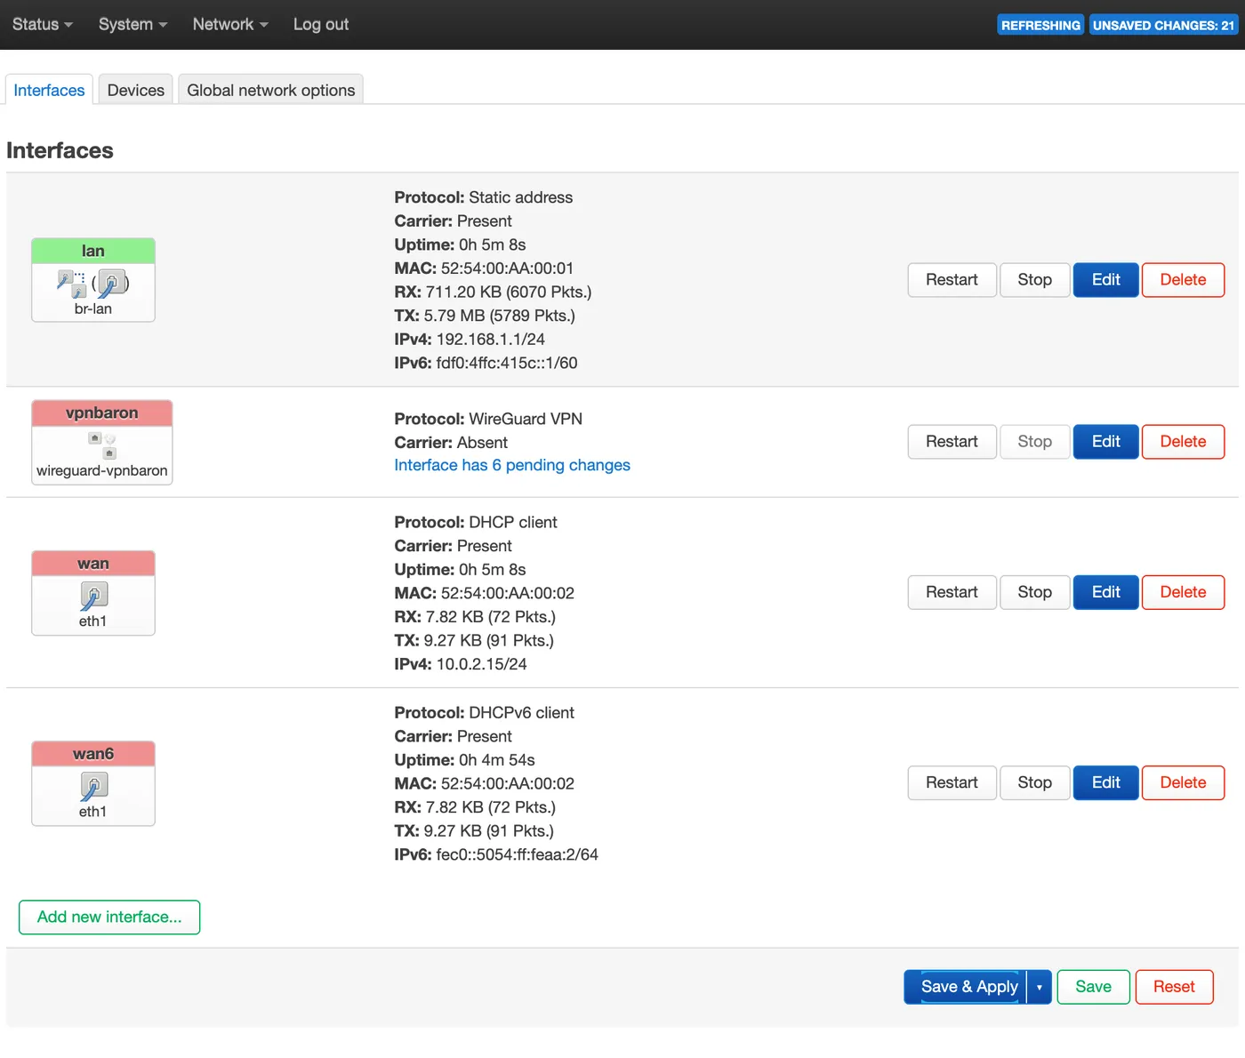
Task: Edit the vpnbaron interface
Action: point(1106,442)
